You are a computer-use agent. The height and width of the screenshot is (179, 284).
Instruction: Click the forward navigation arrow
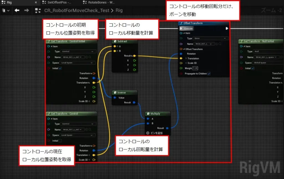point(27,10)
